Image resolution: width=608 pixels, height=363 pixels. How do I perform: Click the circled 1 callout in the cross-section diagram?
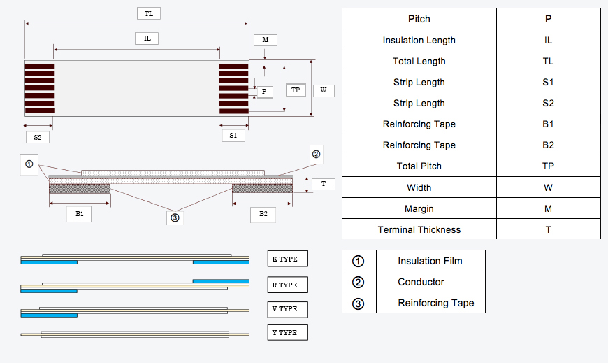29,164
